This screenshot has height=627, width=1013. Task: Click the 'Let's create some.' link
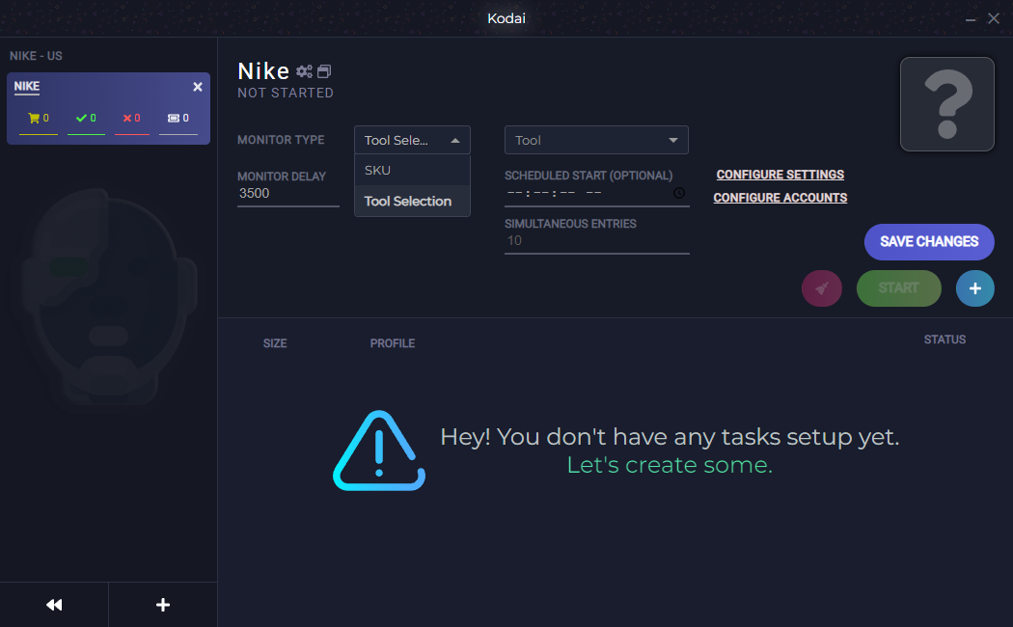(x=670, y=465)
